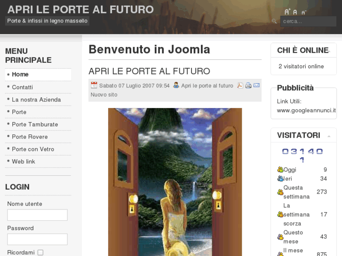
Task: Email the article via envelope icon
Action: 256,85
